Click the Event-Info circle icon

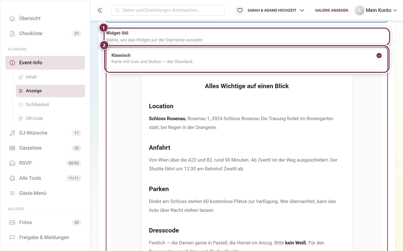click(x=12, y=63)
